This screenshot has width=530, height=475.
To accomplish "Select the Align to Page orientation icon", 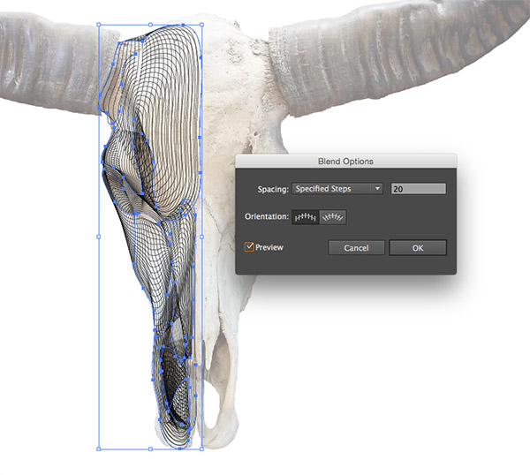I will [x=306, y=217].
